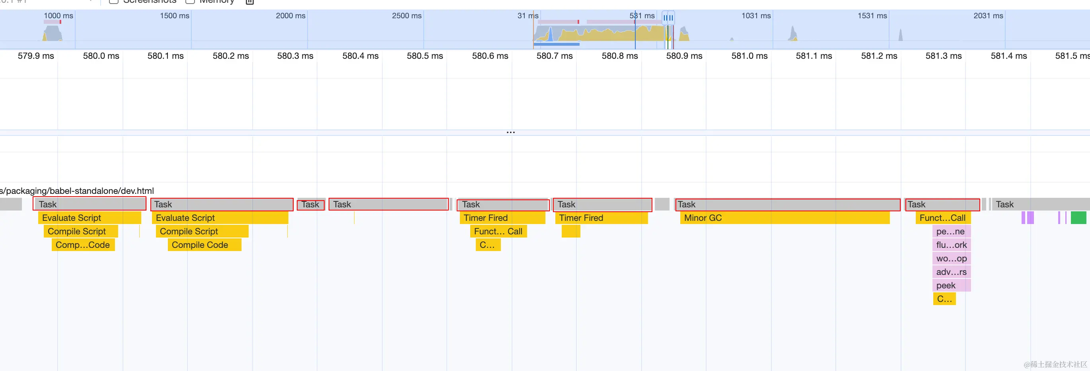Image resolution: width=1090 pixels, height=371 pixels.
Task: Click the Evaluate Script above Compile Code
Action: (x=220, y=218)
